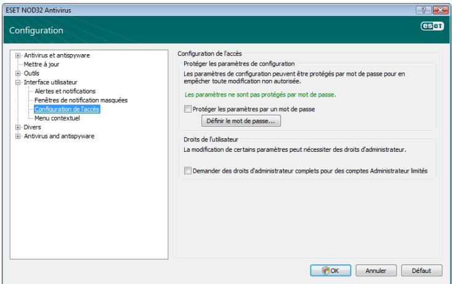Expand the 'Outils' tree node
452x284 pixels.
pyautogui.click(x=18, y=73)
